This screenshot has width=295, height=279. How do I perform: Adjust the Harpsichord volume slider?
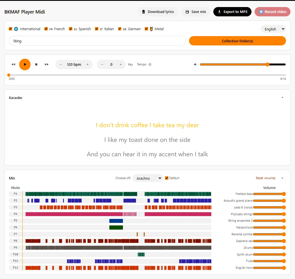pos(269,228)
